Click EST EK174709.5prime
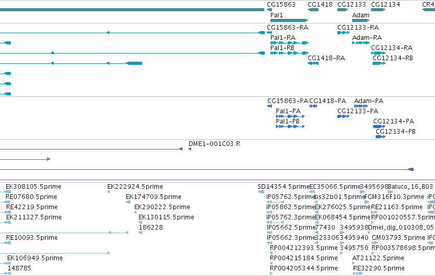 [153, 197]
